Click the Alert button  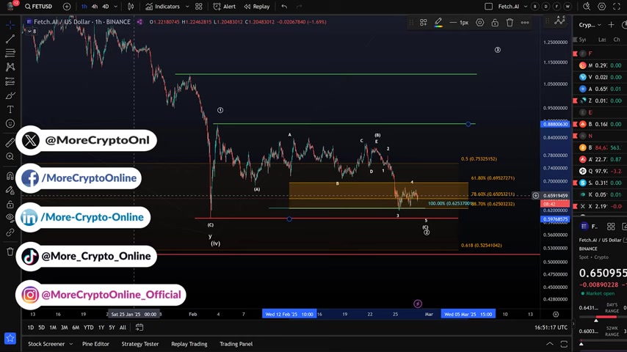click(225, 7)
